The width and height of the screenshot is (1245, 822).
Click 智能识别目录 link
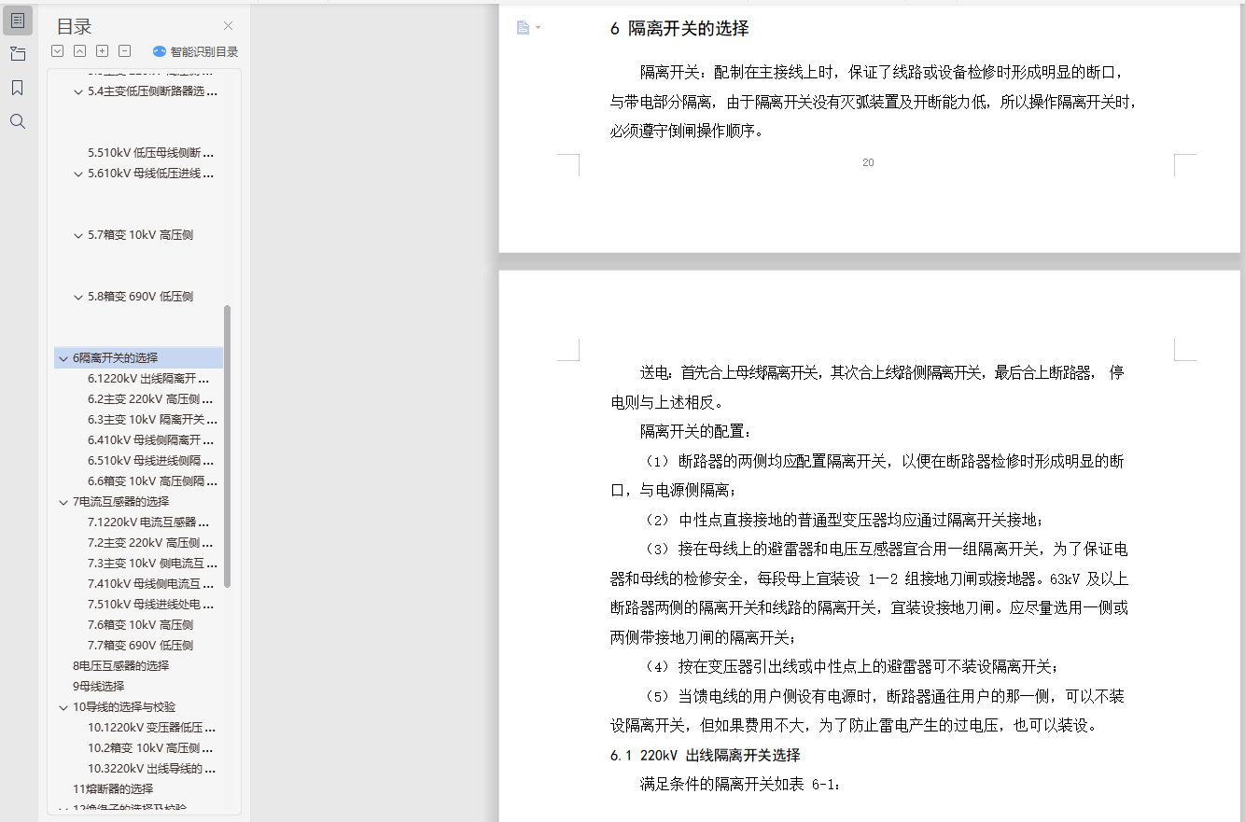[x=203, y=52]
